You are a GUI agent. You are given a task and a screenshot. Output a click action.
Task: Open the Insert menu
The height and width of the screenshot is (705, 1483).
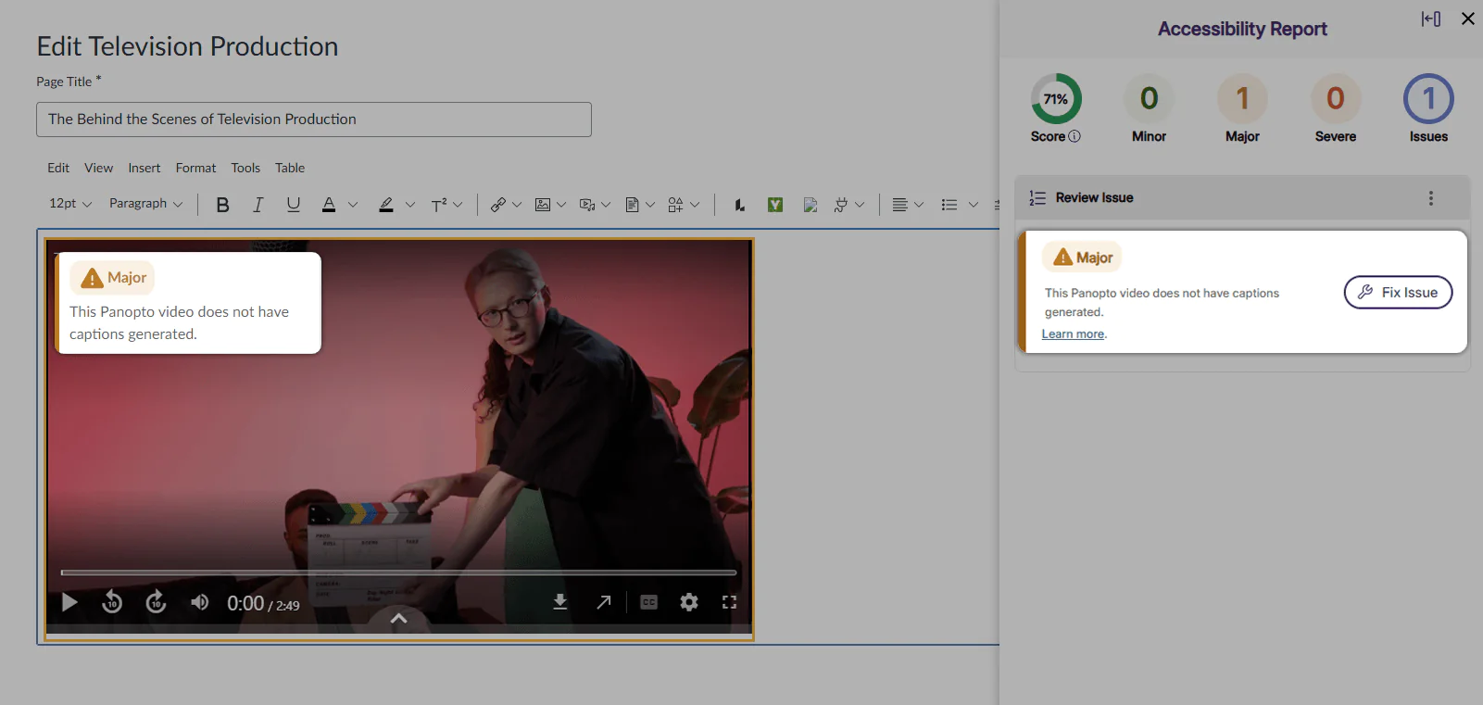[145, 168]
